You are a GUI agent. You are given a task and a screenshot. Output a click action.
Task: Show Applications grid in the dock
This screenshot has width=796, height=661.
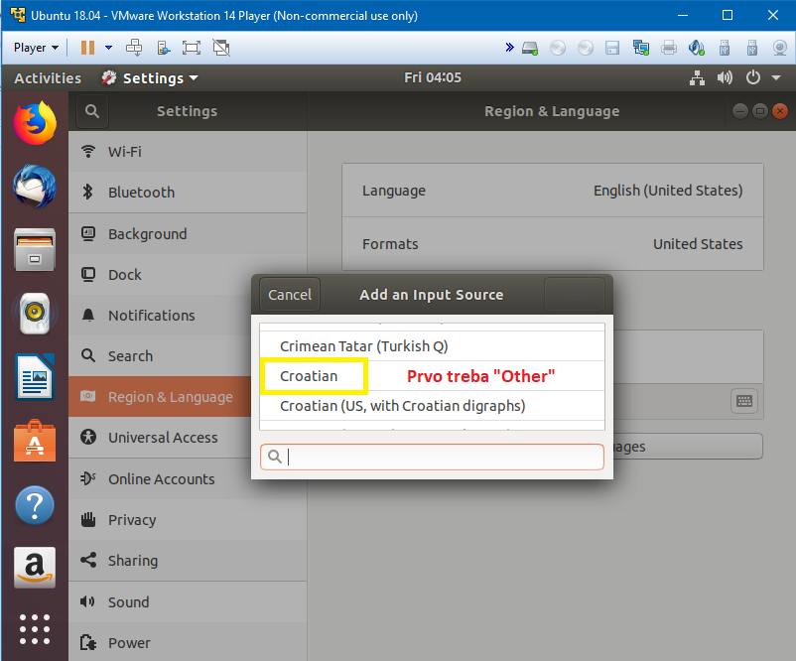click(x=35, y=629)
